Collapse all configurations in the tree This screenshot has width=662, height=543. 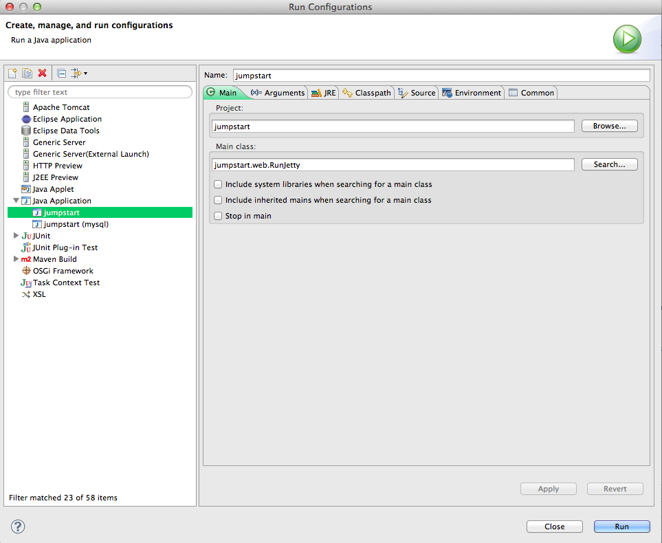pos(62,74)
